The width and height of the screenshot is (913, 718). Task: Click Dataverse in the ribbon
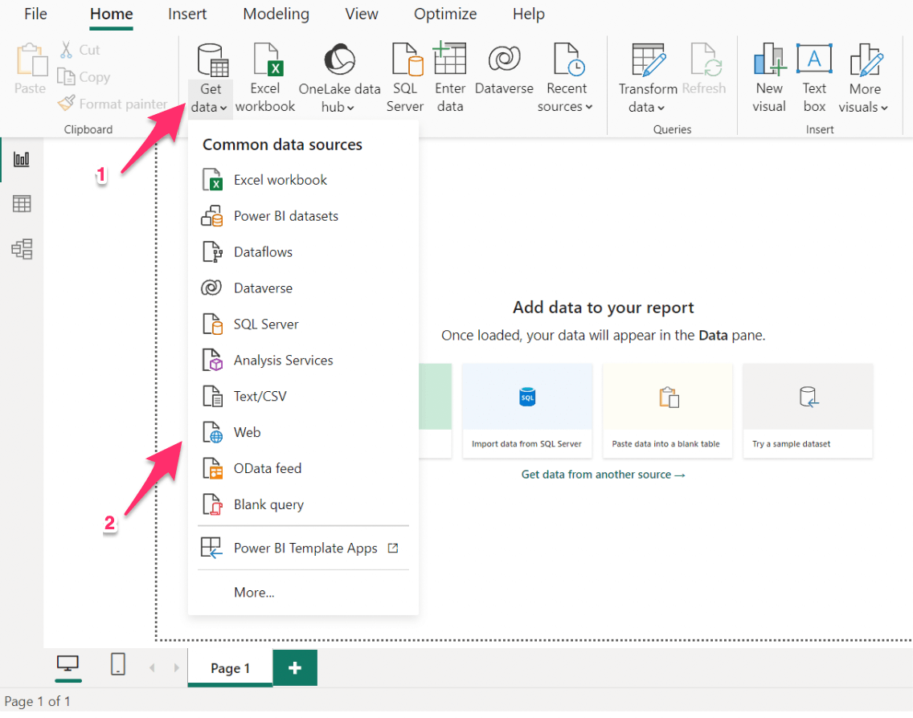504,69
